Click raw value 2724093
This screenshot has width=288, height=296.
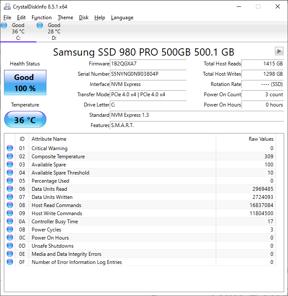pos(263,197)
